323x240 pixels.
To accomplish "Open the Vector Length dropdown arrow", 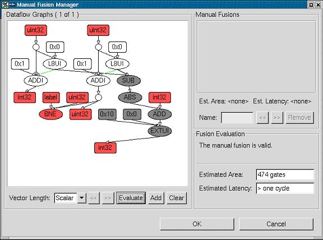I will pyautogui.click(x=82, y=198).
